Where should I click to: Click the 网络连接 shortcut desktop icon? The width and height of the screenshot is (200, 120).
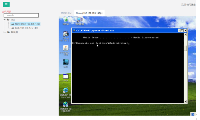pos(66,107)
